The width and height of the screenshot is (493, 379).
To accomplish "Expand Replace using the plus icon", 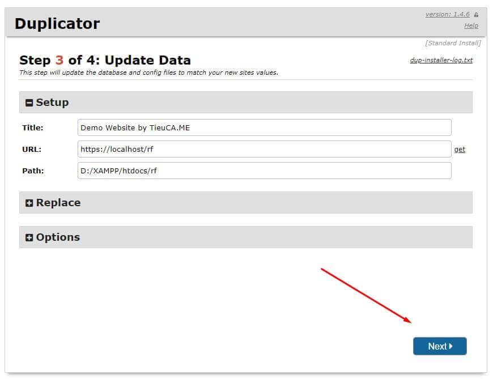I will point(29,203).
